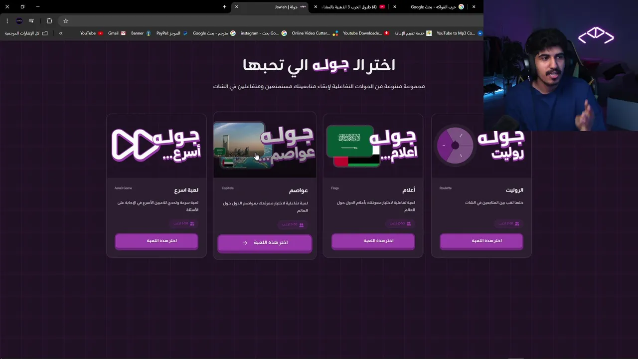Choose the الروليت game button
Screen dimensions: 638x359
tap(481, 241)
